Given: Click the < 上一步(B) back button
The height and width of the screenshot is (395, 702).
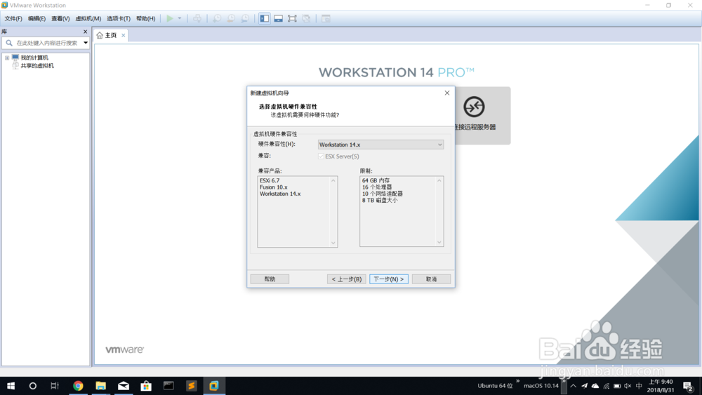Looking at the screenshot, I should [x=347, y=279].
